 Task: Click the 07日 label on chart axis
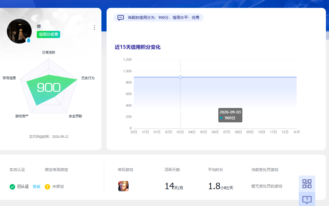click(227, 132)
